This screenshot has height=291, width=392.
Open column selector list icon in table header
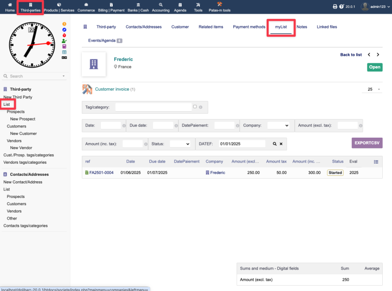376,162
